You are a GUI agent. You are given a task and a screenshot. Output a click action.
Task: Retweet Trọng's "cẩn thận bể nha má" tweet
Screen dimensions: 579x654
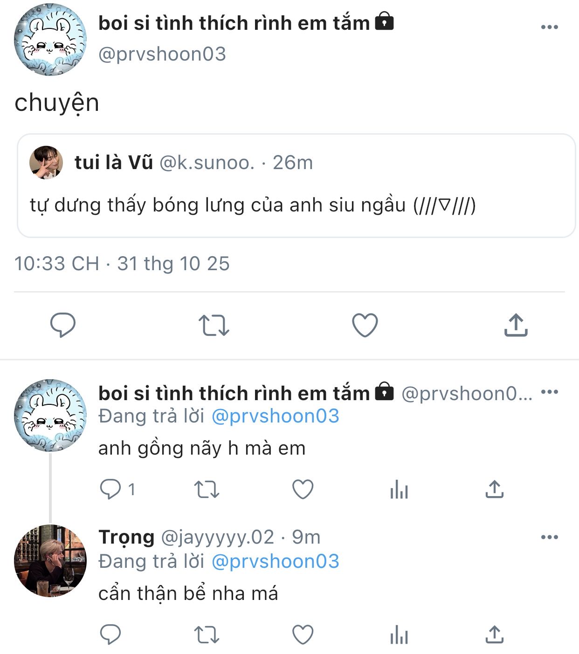click(207, 634)
